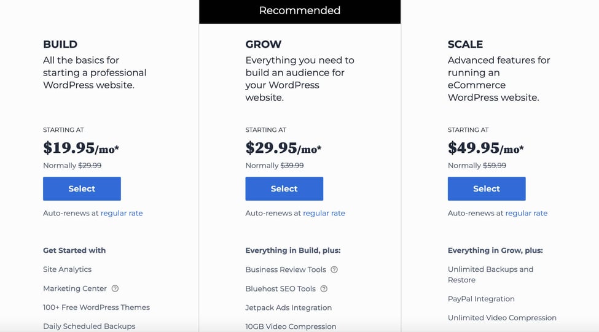The image size is (599, 332).
Task: Click the Jetpack Ads Integration feature
Action: (288, 307)
